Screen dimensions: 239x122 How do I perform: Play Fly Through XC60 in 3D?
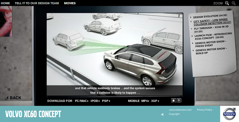coord(211,29)
